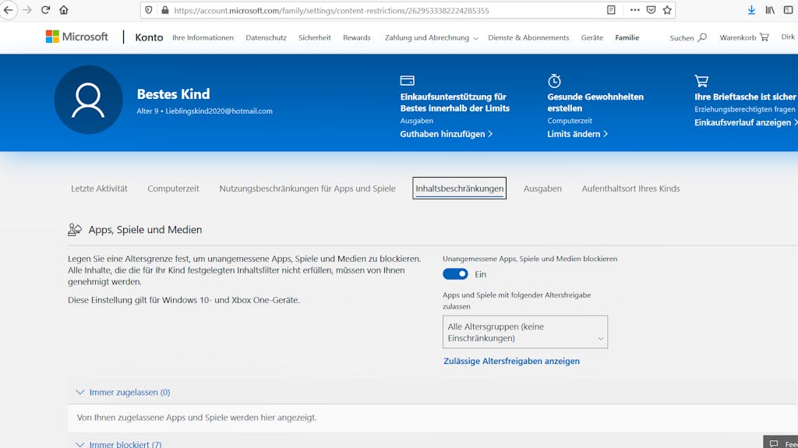Expand the Immer blockiert (7) section
798x448 pixels.
point(118,444)
